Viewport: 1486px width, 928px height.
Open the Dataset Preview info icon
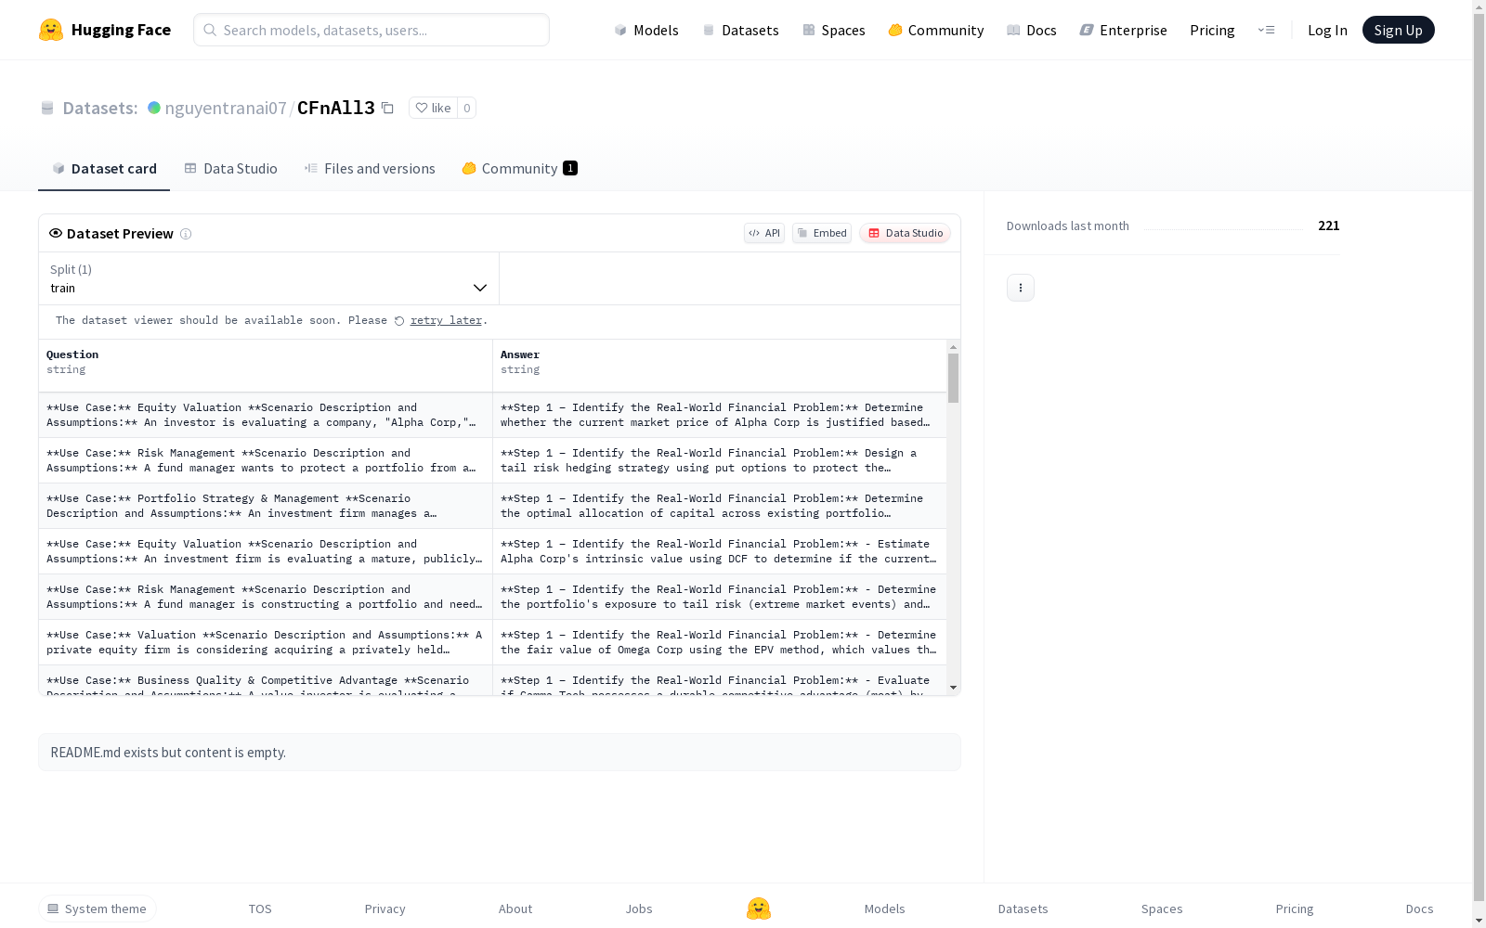point(186,234)
